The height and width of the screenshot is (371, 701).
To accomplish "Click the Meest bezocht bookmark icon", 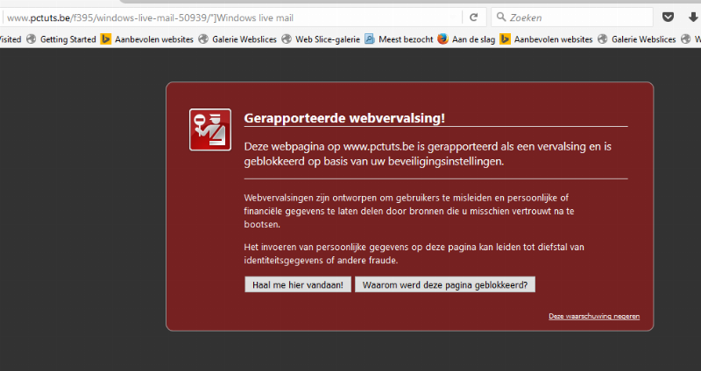I will click(370, 38).
